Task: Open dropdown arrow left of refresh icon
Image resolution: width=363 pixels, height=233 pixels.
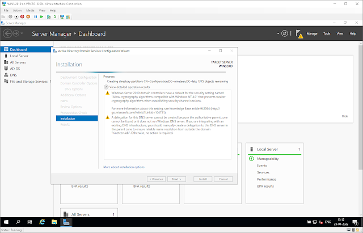Action: pos(278,33)
